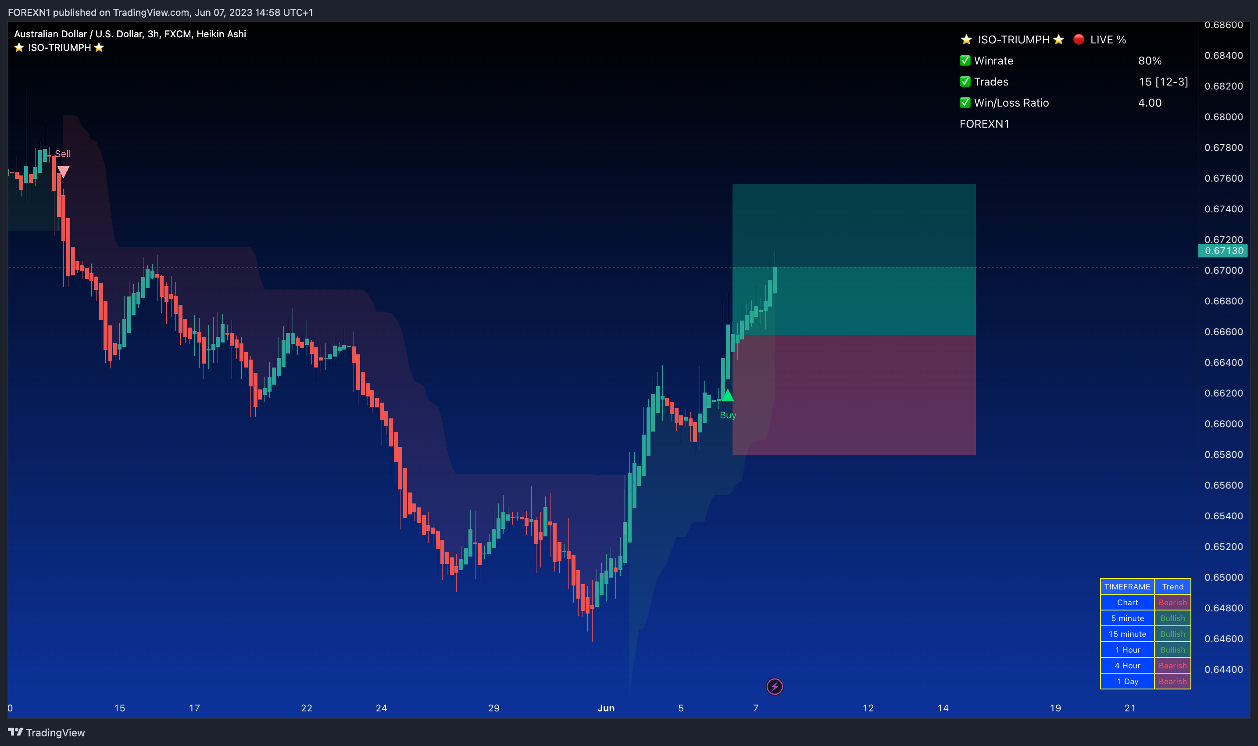This screenshot has width=1258, height=746.
Task: Click the Win/Loss Ratio value 4.00
Action: click(x=1150, y=103)
